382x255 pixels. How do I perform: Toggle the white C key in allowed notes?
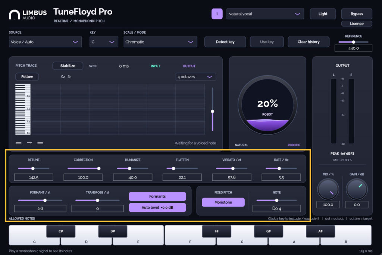(x=34, y=241)
